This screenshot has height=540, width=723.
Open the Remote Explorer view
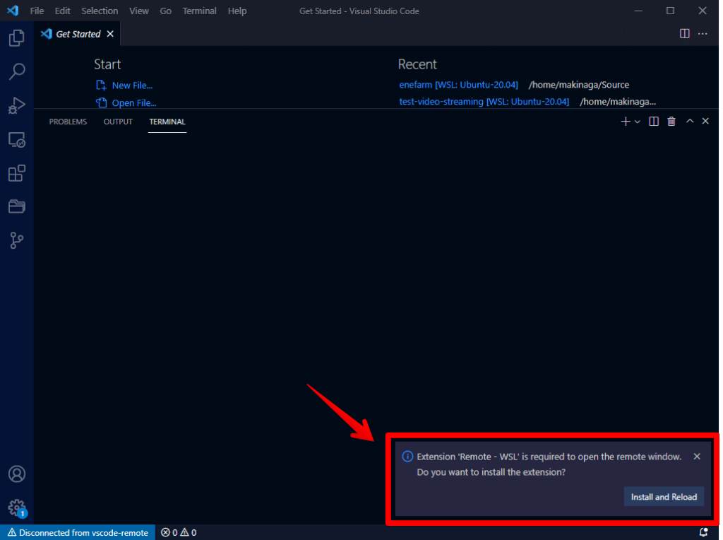(16, 139)
